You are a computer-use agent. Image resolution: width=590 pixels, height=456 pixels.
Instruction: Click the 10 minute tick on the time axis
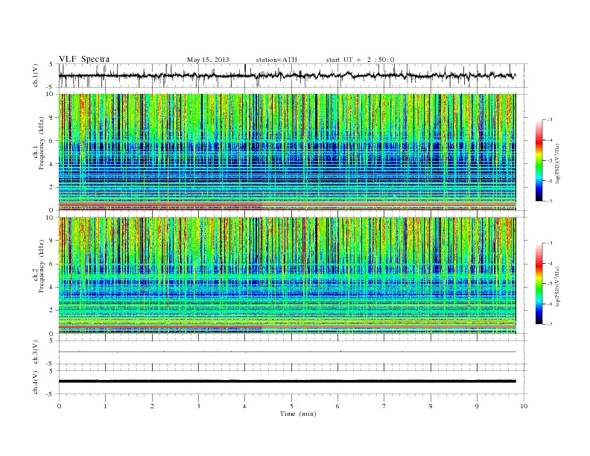coord(524,406)
